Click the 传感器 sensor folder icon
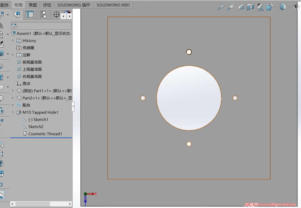301x208 pixels. tap(19, 48)
